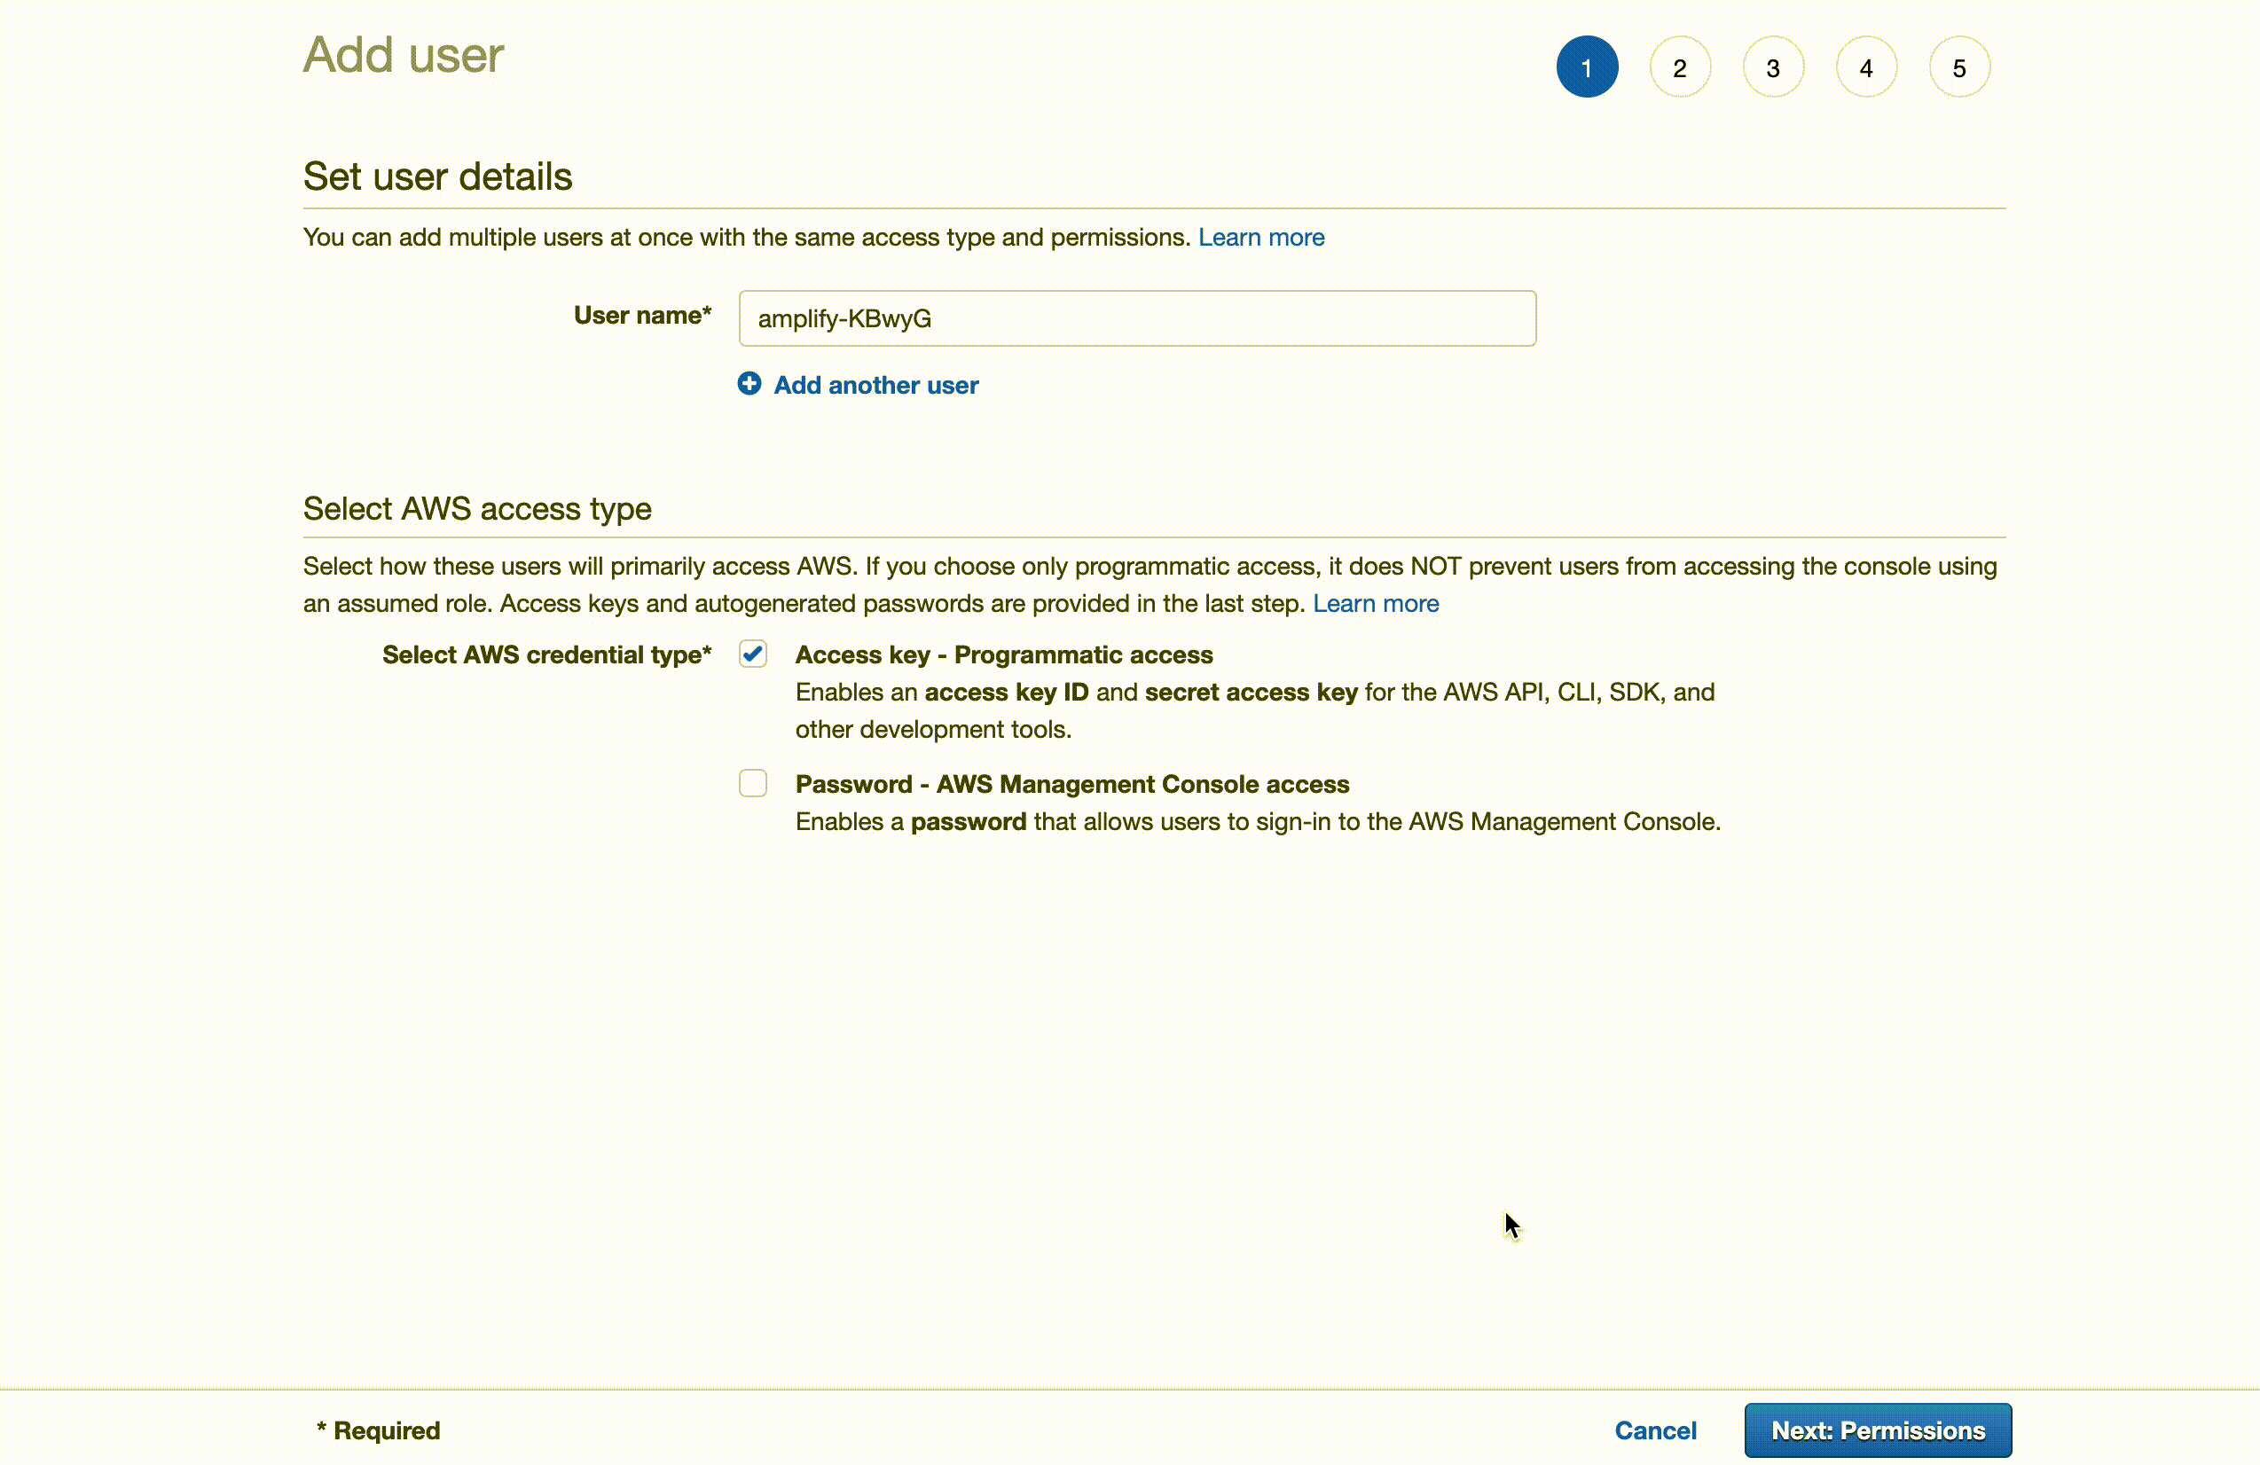Click the * Required note
The image size is (2260, 1465).
click(378, 1430)
